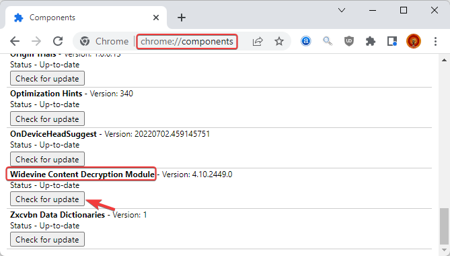
Task: Check for update for Widevine Content Decryption Module
Action: click(47, 199)
